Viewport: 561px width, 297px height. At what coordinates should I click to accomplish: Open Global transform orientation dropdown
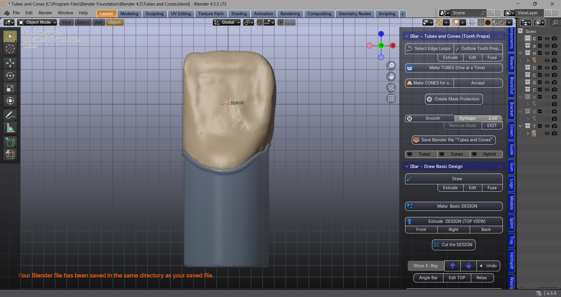pyautogui.click(x=227, y=22)
